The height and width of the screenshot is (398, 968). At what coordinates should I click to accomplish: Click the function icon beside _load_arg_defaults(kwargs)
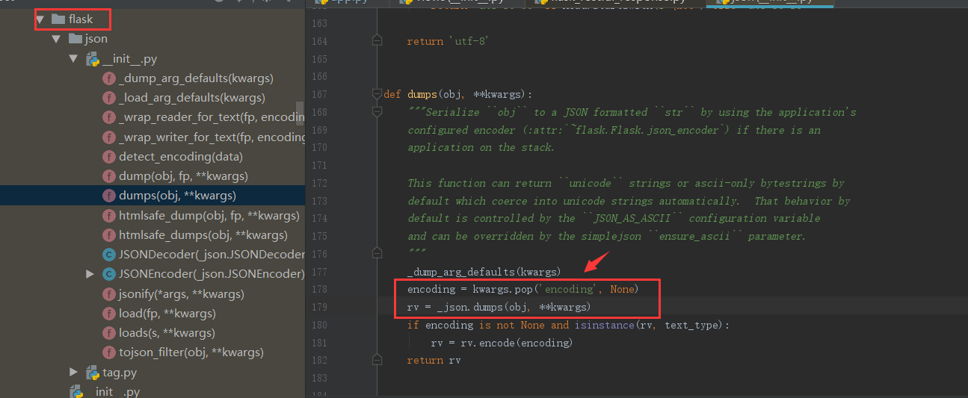coord(108,98)
